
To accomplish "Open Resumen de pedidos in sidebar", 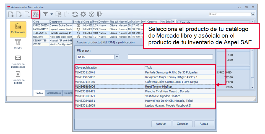I will [x=18, y=77].
